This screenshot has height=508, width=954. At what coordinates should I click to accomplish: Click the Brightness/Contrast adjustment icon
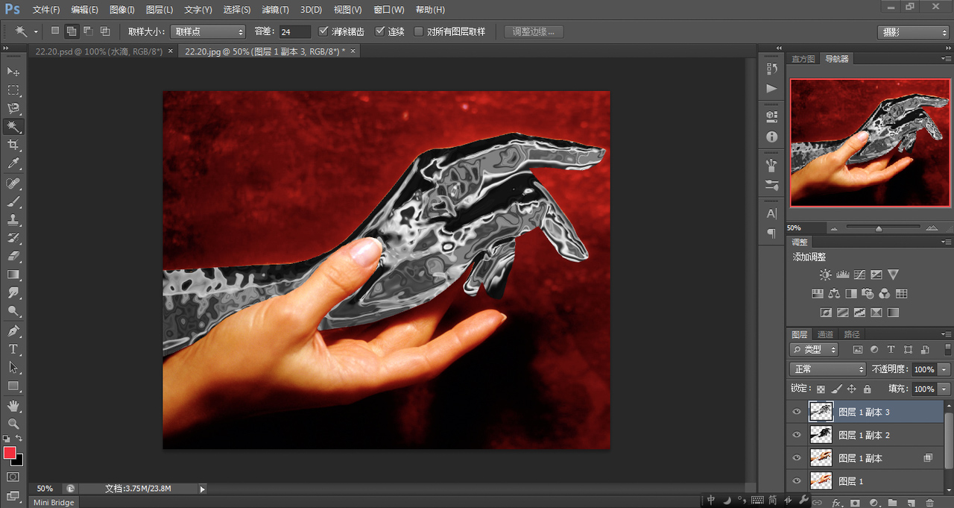click(825, 275)
